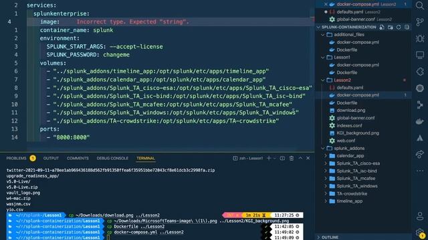The height and width of the screenshot is (240, 428).
Task: Open the Manage gear icon
Action: (420, 233)
